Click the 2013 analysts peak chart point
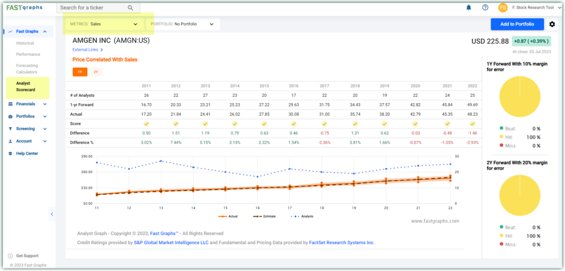565x271 pixels. point(161,161)
